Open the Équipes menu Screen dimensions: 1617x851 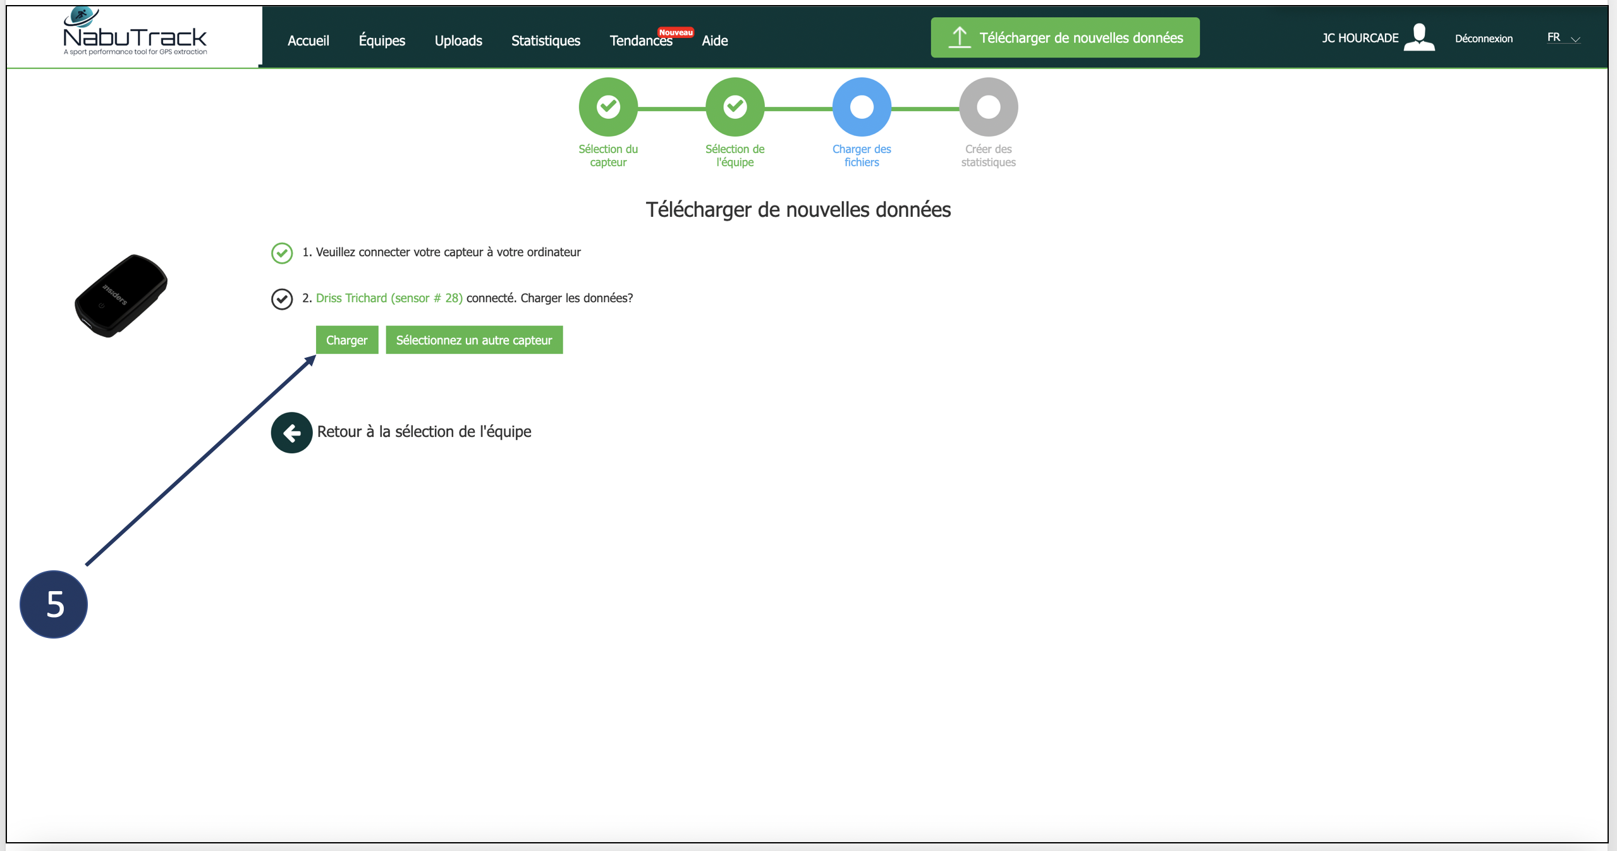[x=382, y=40]
